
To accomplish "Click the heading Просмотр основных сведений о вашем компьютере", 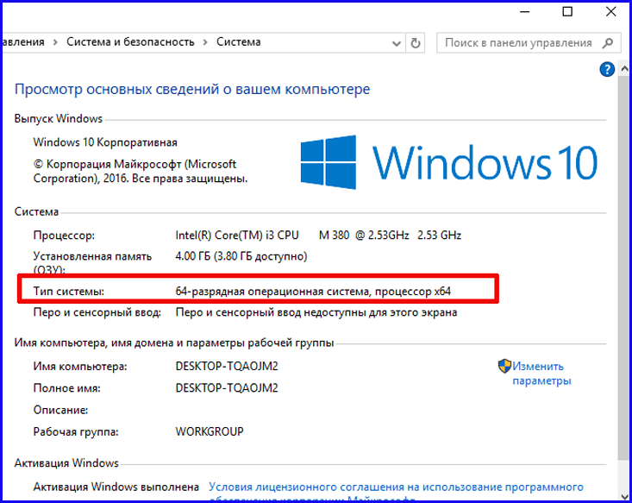I will (192, 89).
